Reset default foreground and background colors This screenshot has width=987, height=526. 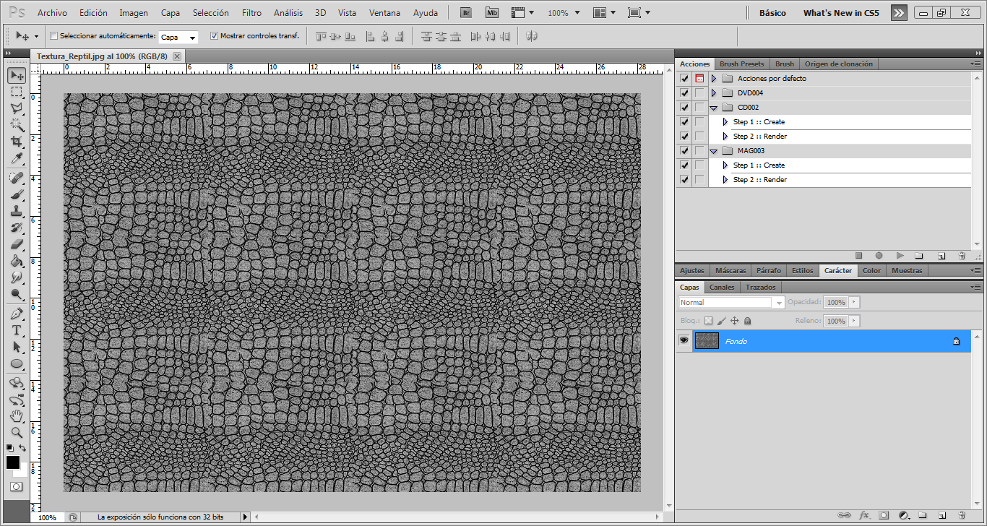click(10, 448)
